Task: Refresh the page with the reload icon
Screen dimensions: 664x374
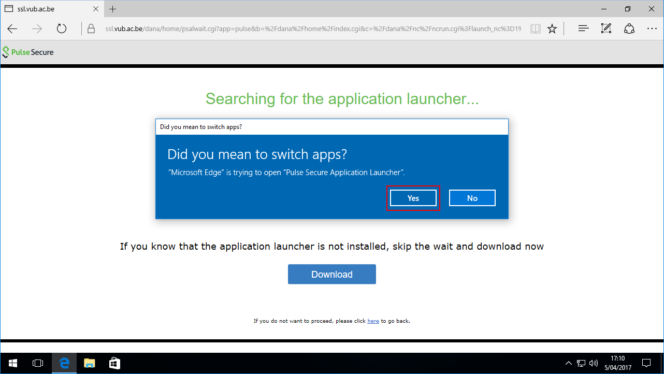Action: pyautogui.click(x=62, y=29)
